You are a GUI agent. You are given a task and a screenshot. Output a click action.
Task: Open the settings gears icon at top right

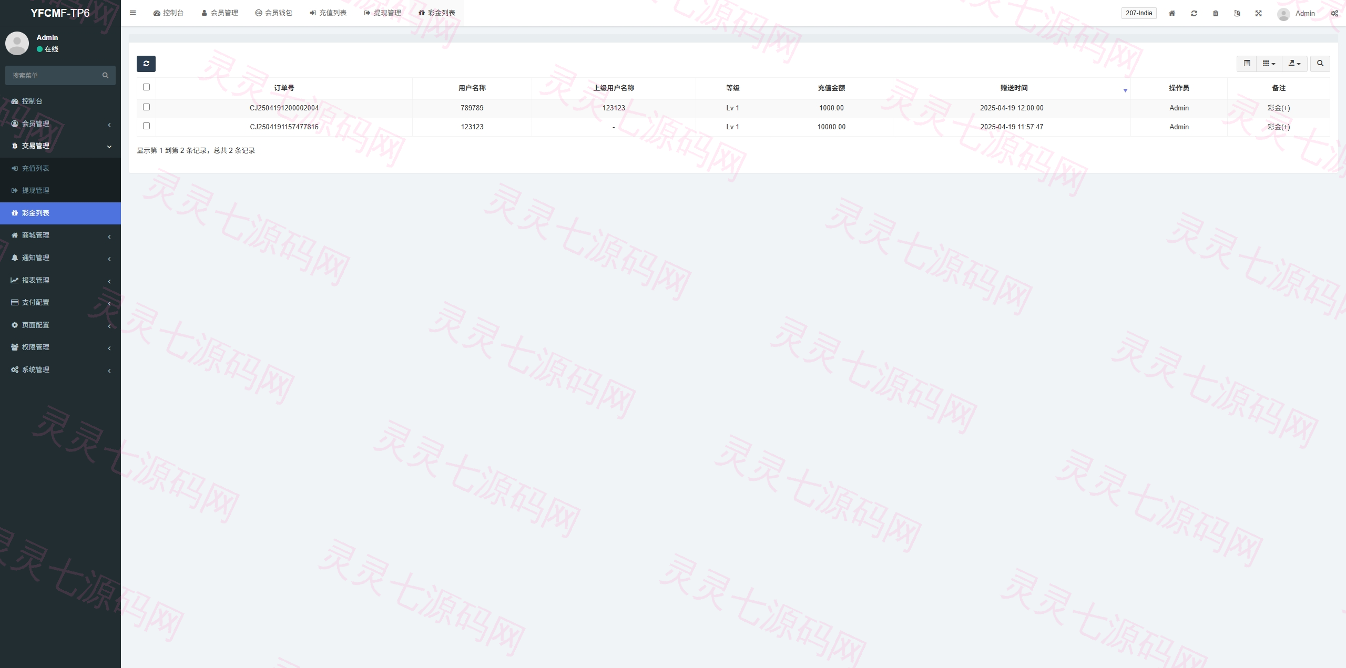coord(1334,13)
